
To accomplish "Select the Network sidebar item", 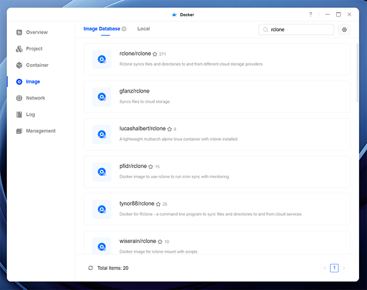I will coord(35,98).
